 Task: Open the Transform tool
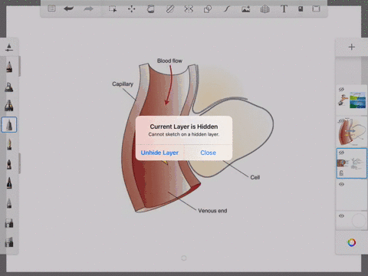click(132, 9)
